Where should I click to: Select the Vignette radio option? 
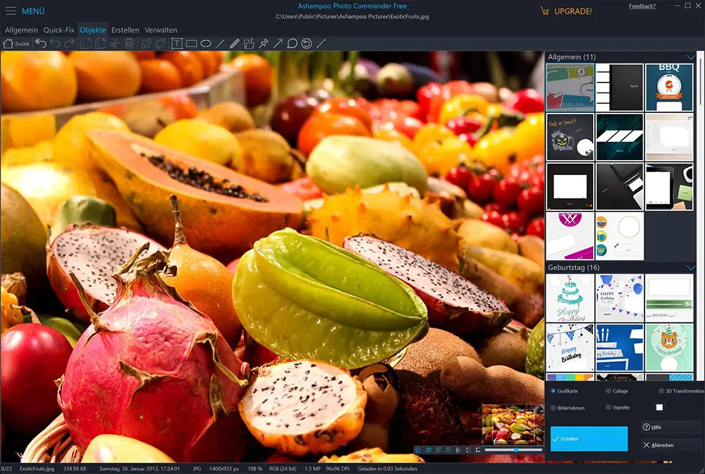click(609, 408)
